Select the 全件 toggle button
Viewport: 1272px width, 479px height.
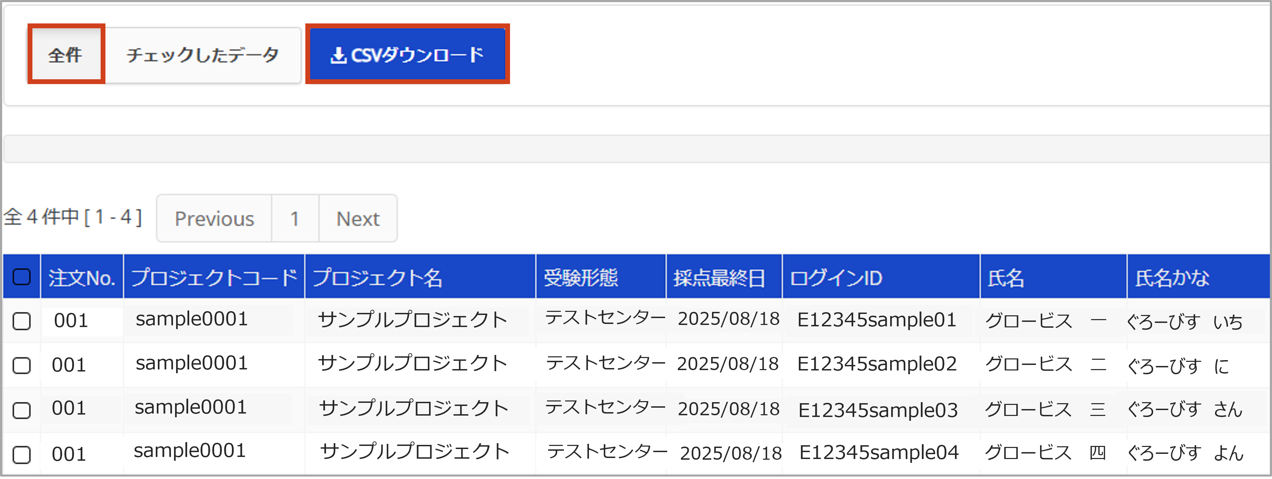pyautogui.click(x=66, y=54)
